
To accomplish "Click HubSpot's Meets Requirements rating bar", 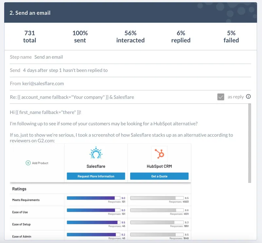I will [x=157, y=198].
